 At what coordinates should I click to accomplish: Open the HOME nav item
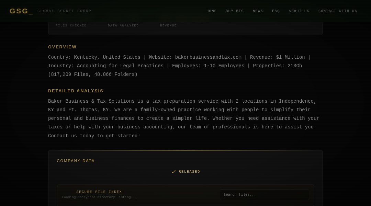(212, 11)
